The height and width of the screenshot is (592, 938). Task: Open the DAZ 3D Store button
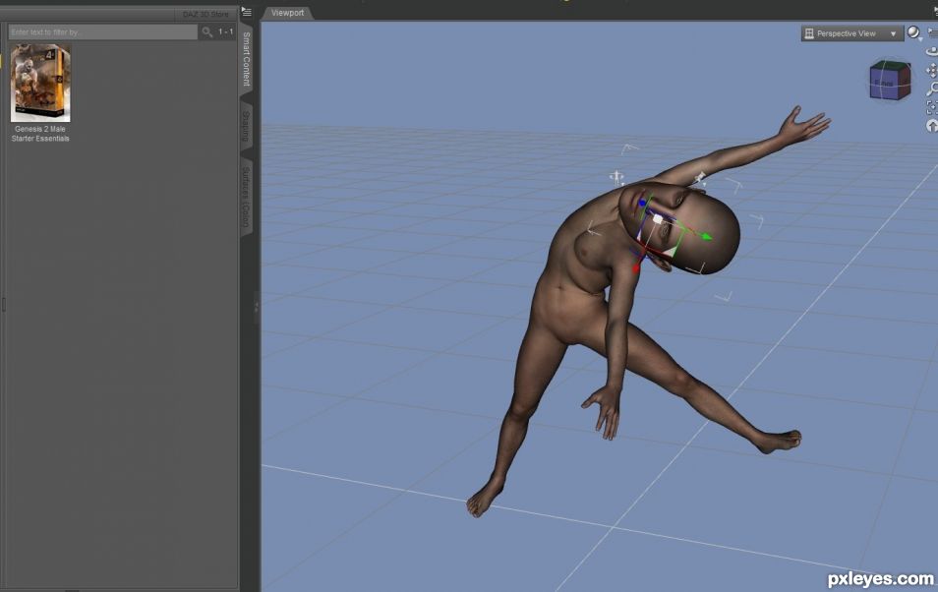[205, 14]
